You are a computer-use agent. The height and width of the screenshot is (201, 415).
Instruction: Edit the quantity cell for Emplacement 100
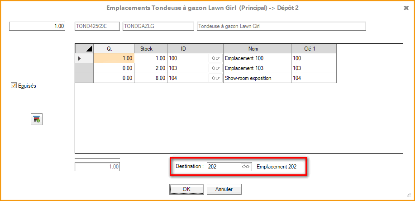tap(114, 58)
